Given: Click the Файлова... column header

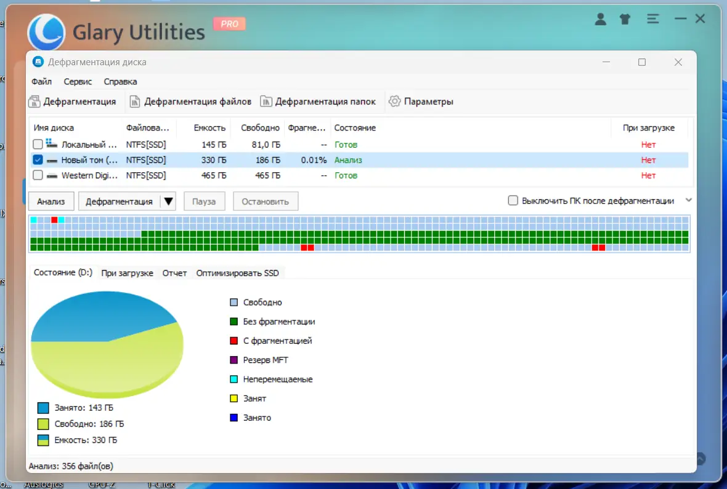Looking at the screenshot, I should 147,128.
